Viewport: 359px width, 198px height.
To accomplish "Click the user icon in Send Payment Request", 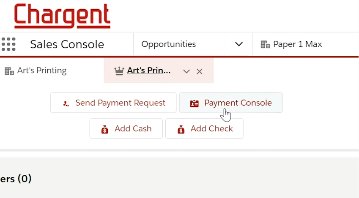I will (x=66, y=103).
